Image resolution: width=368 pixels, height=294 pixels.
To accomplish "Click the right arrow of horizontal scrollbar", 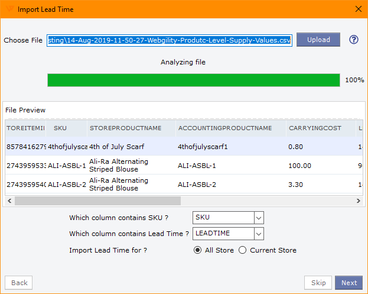I will coord(358,201).
